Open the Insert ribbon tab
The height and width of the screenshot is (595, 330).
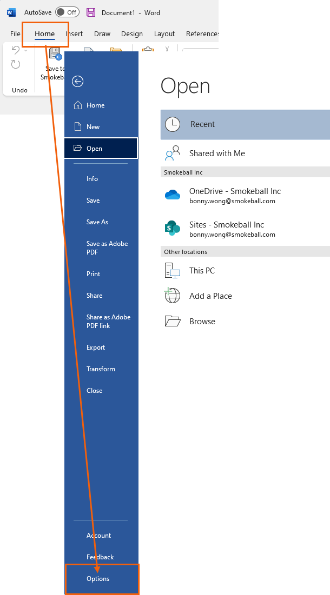pyautogui.click(x=74, y=34)
